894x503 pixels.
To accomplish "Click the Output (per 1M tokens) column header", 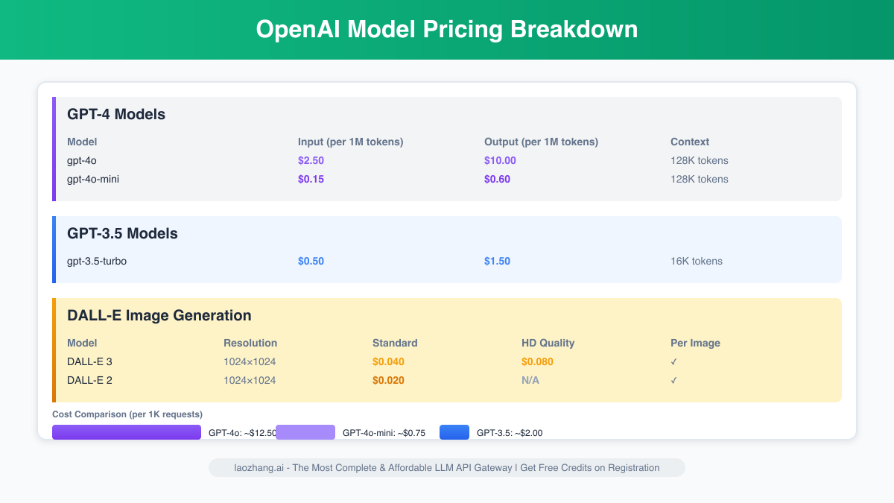I will pyautogui.click(x=541, y=142).
